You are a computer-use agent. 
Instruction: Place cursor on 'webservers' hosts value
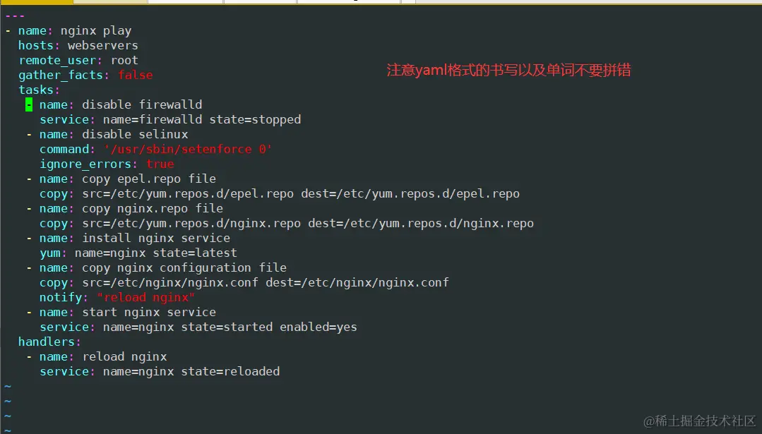[102, 45]
